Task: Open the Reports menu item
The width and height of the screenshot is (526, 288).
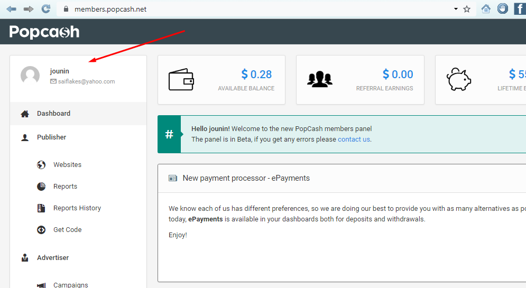Action: (x=65, y=187)
